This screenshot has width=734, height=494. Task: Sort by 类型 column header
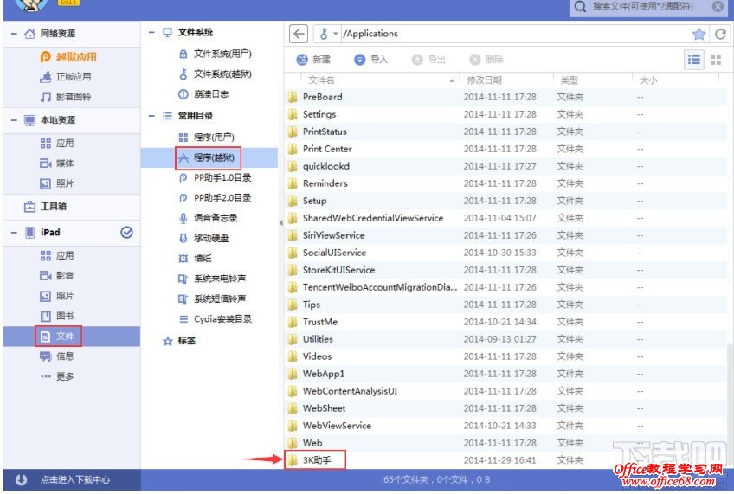(x=570, y=80)
